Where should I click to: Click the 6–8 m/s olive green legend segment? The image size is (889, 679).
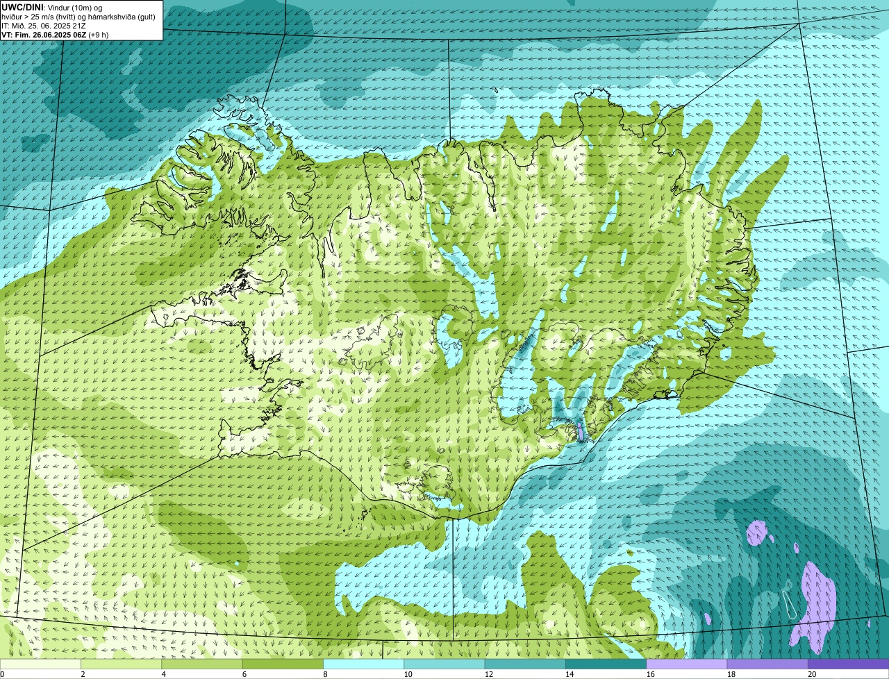tap(283, 664)
